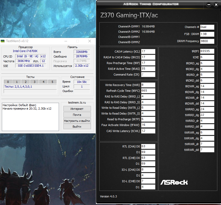Select test block 4 in Тесты

pos(44,82)
